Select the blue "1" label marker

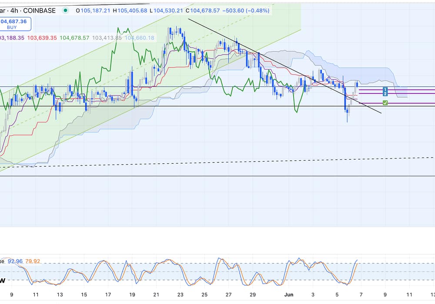(x=385, y=90)
